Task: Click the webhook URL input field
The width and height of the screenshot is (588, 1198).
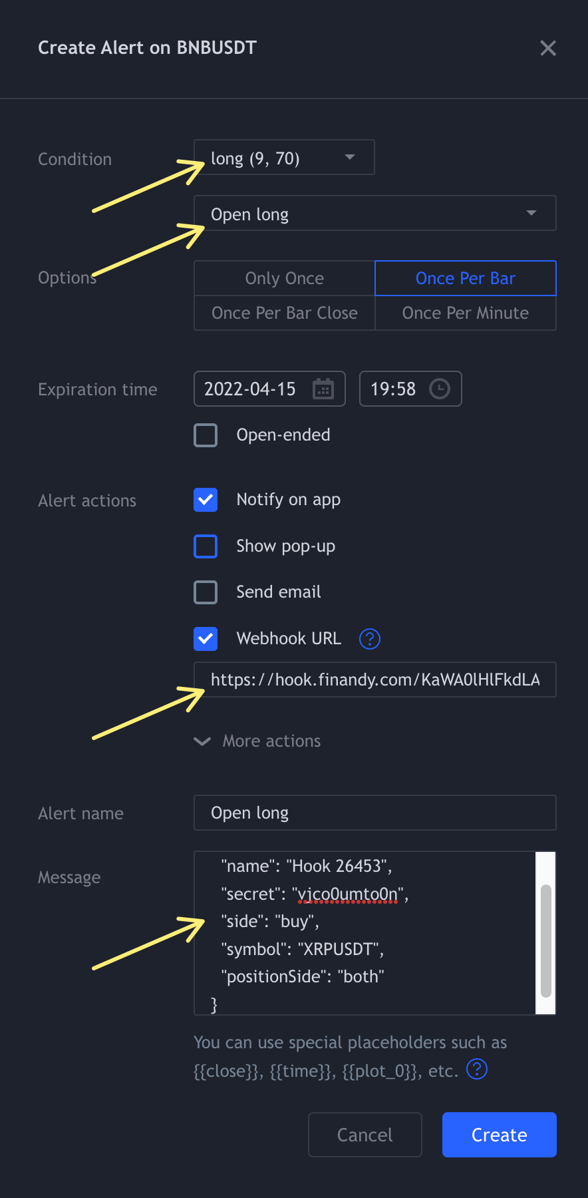Action: (x=375, y=680)
